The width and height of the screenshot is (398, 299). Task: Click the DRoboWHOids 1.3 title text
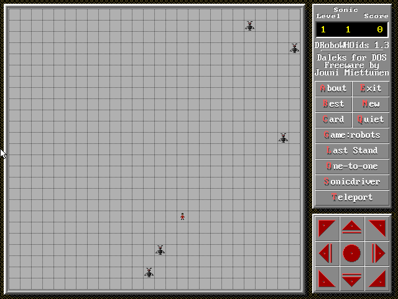coord(352,45)
